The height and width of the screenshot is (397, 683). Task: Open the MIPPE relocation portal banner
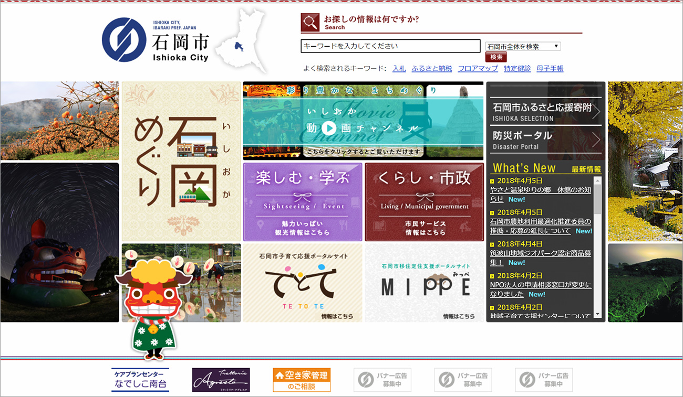tap(425, 283)
